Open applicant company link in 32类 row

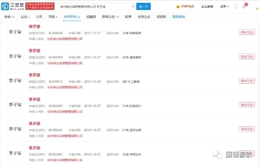pyautogui.click(x=65, y=160)
